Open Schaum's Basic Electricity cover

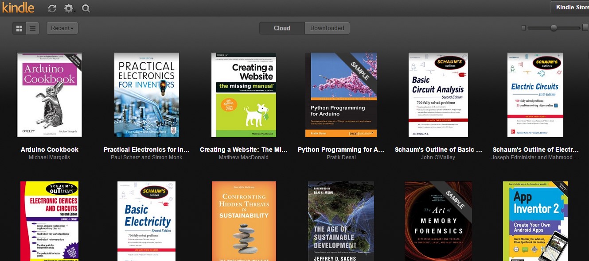(x=147, y=221)
